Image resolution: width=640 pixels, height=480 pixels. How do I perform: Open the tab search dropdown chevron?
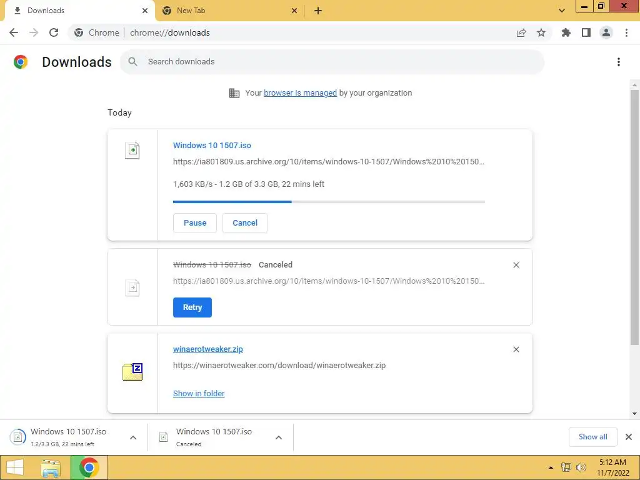(x=562, y=11)
